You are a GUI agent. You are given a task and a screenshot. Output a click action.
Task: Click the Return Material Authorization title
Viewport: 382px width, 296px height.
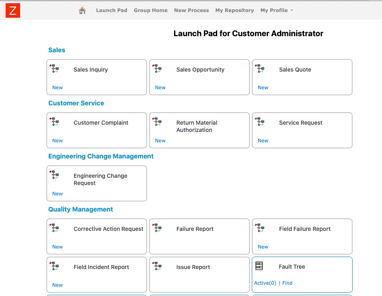(x=197, y=126)
